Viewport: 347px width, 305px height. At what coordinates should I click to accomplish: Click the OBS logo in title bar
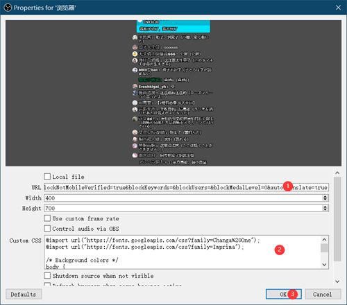(8, 8)
